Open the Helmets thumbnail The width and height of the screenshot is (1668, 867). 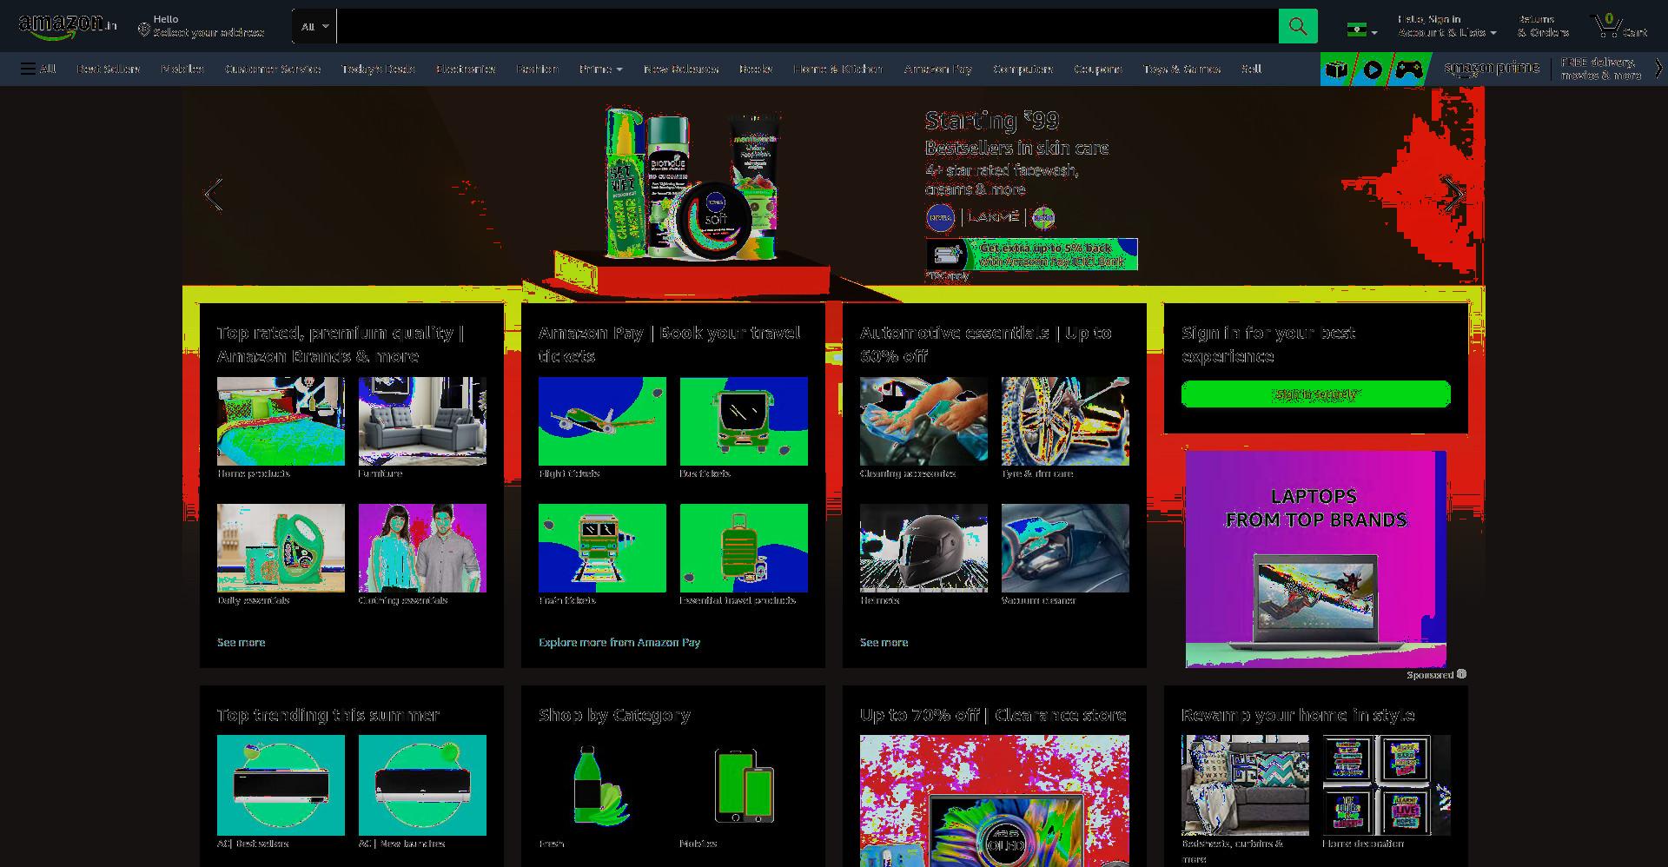click(x=923, y=548)
